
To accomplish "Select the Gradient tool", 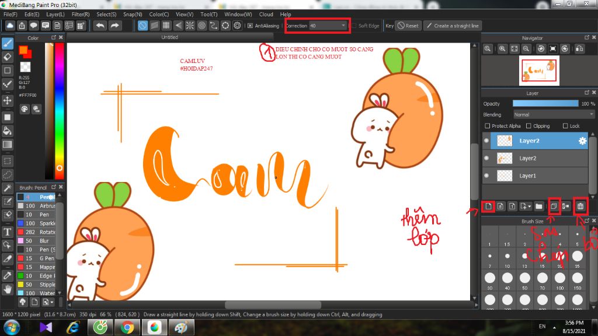I will point(8,145).
